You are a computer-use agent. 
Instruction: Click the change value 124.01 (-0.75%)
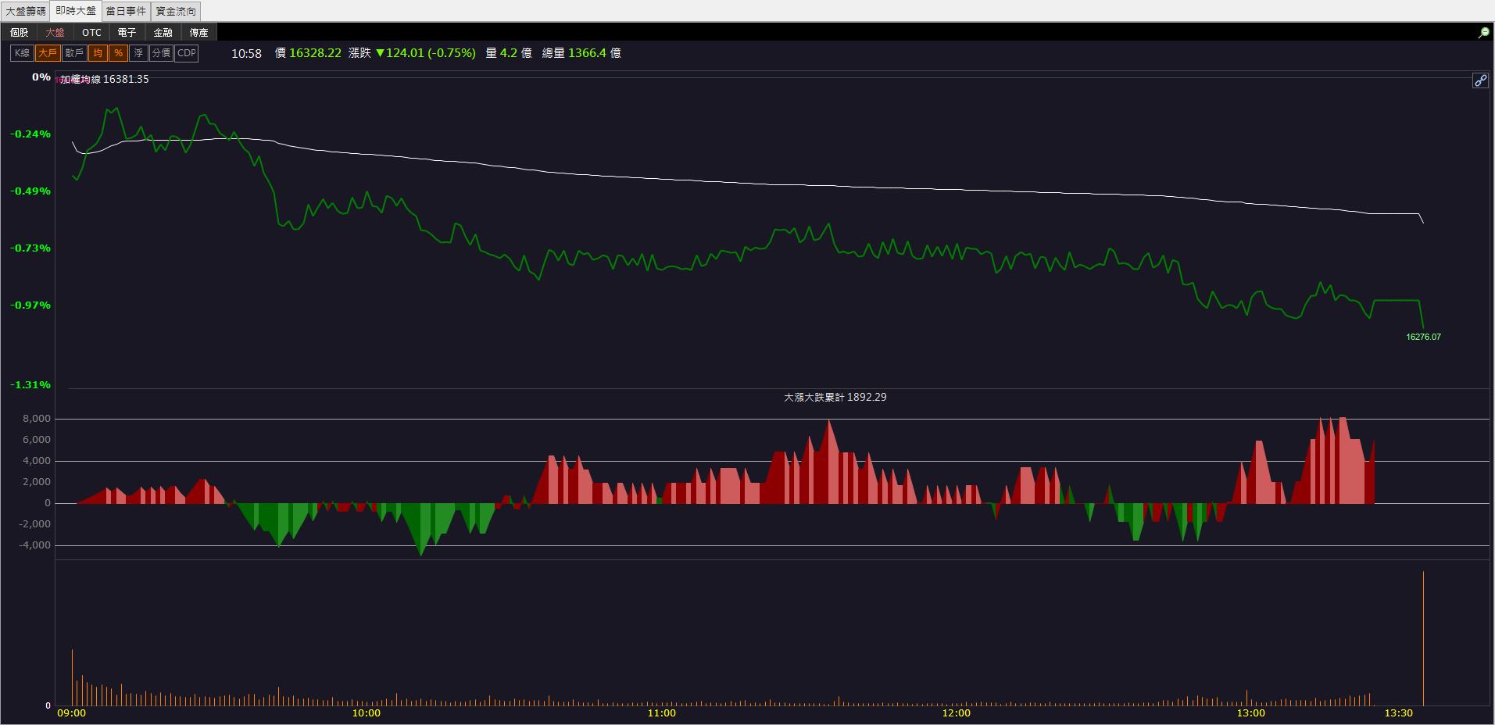pos(425,53)
